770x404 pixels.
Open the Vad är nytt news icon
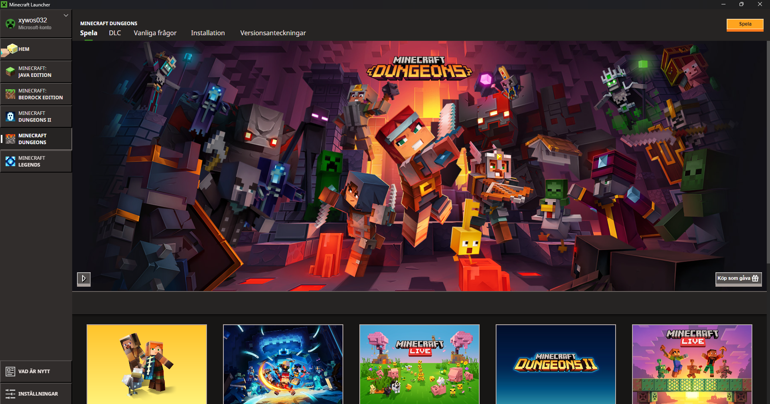pyautogui.click(x=10, y=371)
